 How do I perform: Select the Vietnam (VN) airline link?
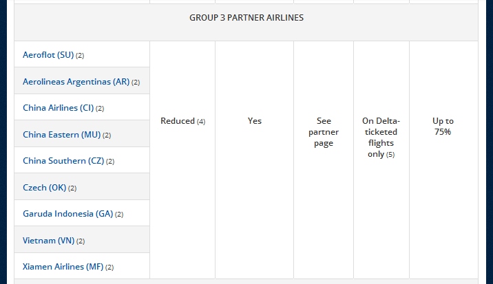click(48, 241)
